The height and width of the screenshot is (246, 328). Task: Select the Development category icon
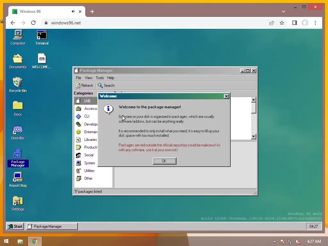pyautogui.click(x=78, y=124)
